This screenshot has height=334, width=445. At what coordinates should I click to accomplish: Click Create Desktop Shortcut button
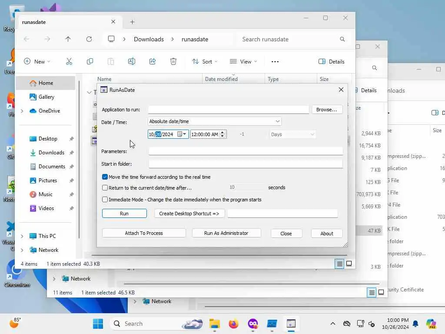189,214
